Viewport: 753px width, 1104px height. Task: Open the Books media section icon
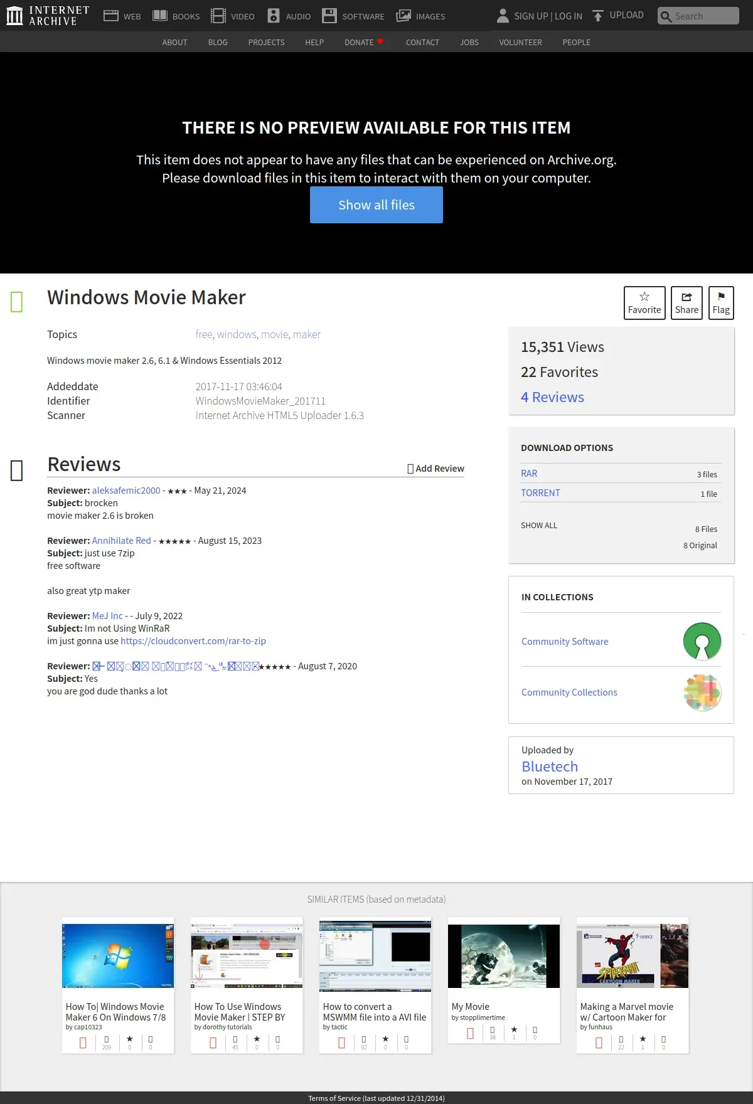(x=160, y=16)
